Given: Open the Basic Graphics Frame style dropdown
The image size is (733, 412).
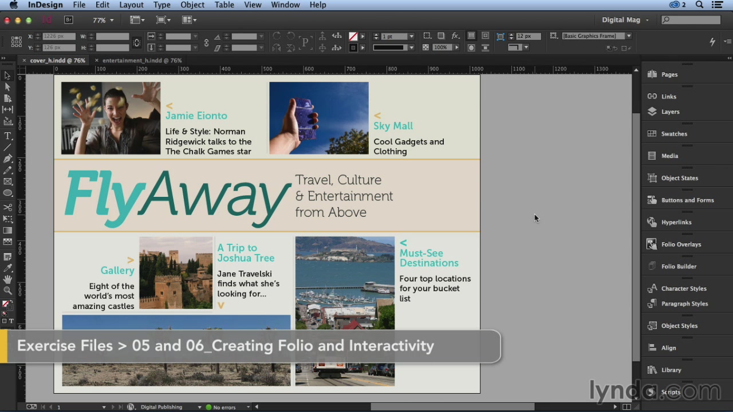Looking at the screenshot, I should click(628, 35).
